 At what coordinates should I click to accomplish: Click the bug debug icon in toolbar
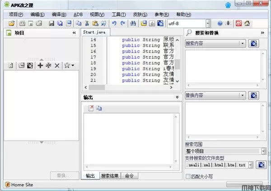pyautogui.click(x=228, y=23)
